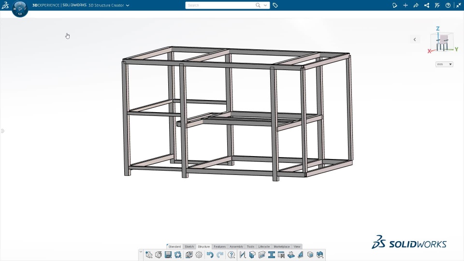Click the Dassault 3DS logo in top bar
This screenshot has width=464, height=261.
point(5,5)
